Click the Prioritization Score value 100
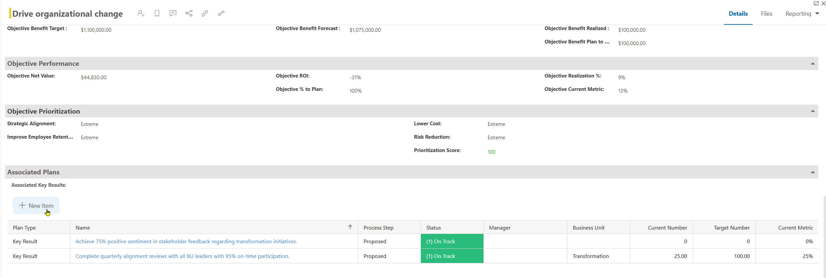The image size is (826, 278). coord(491,152)
